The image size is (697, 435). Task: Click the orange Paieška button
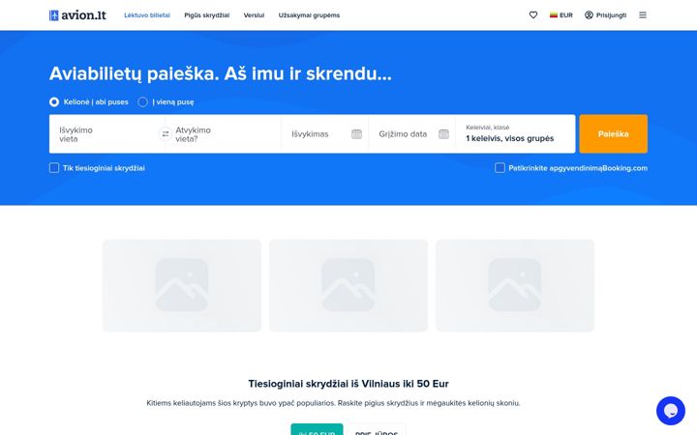click(x=614, y=134)
